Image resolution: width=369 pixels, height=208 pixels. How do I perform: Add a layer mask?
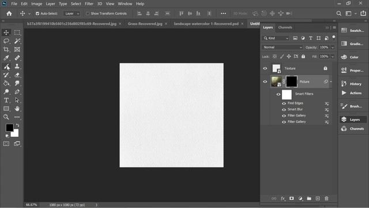tap(291, 199)
